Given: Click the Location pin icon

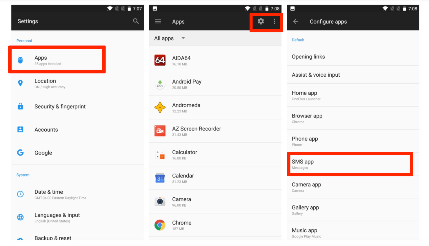Looking at the screenshot, I should [20, 83].
